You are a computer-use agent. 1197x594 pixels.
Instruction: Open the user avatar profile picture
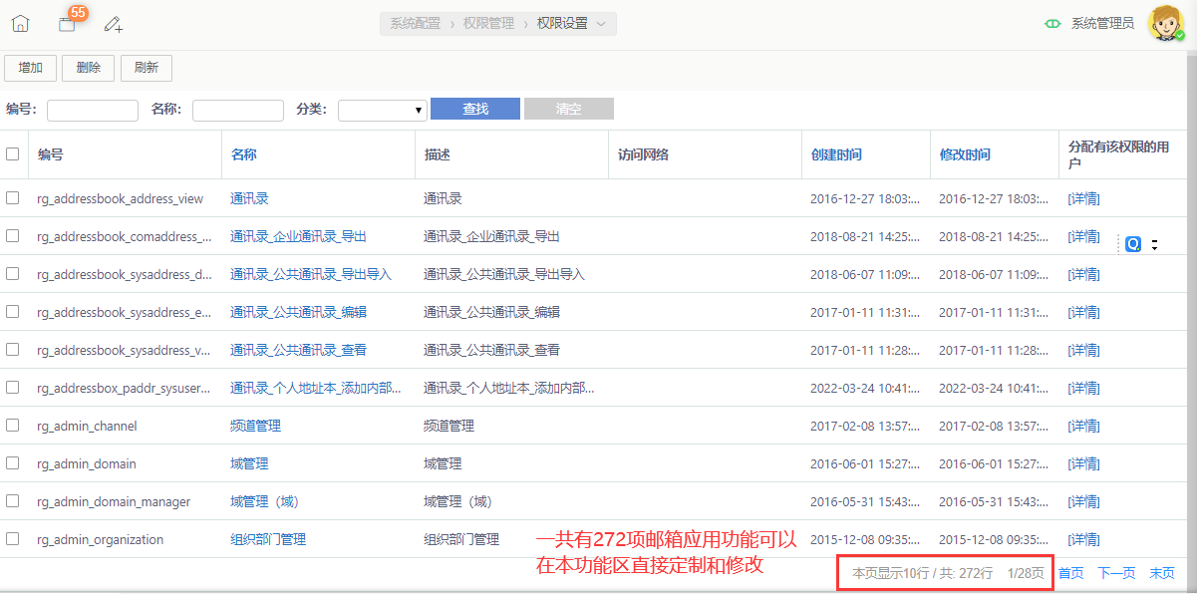[x=1165, y=23]
